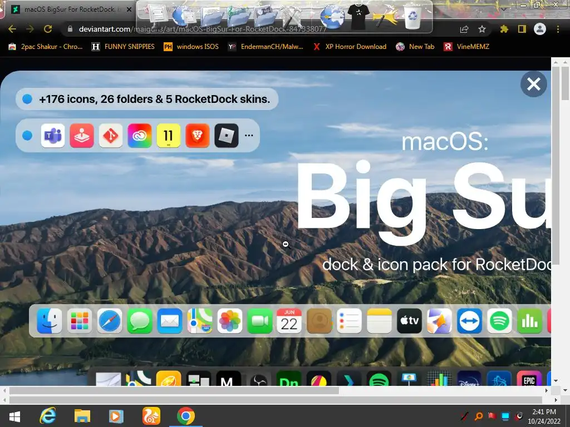Image resolution: width=570 pixels, height=427 pixels.
Task: Click the Brave browser lion icon
Action: 198,136
